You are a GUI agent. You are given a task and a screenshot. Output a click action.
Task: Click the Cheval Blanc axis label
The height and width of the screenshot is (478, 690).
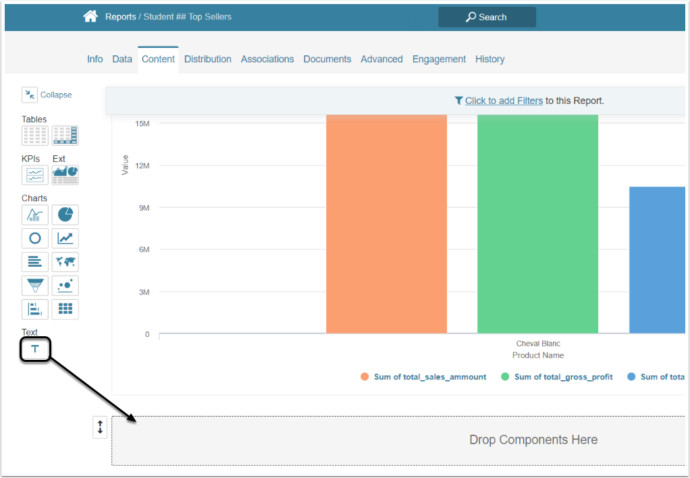click(x=538, y=344)
